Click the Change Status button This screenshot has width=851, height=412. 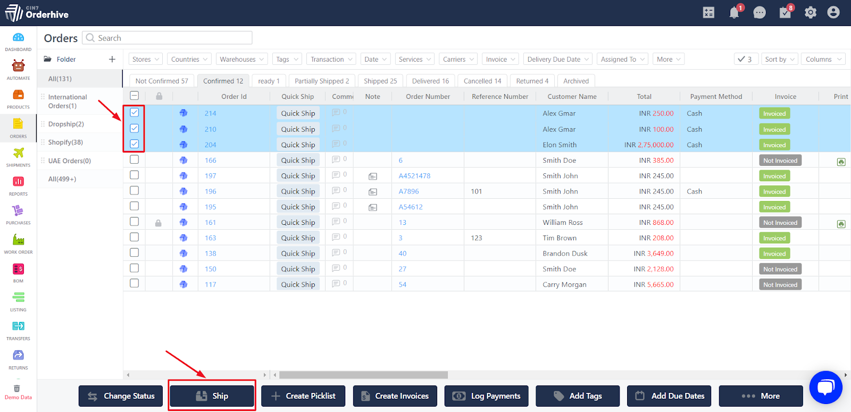pyautogui.click(x=121, y=396)
